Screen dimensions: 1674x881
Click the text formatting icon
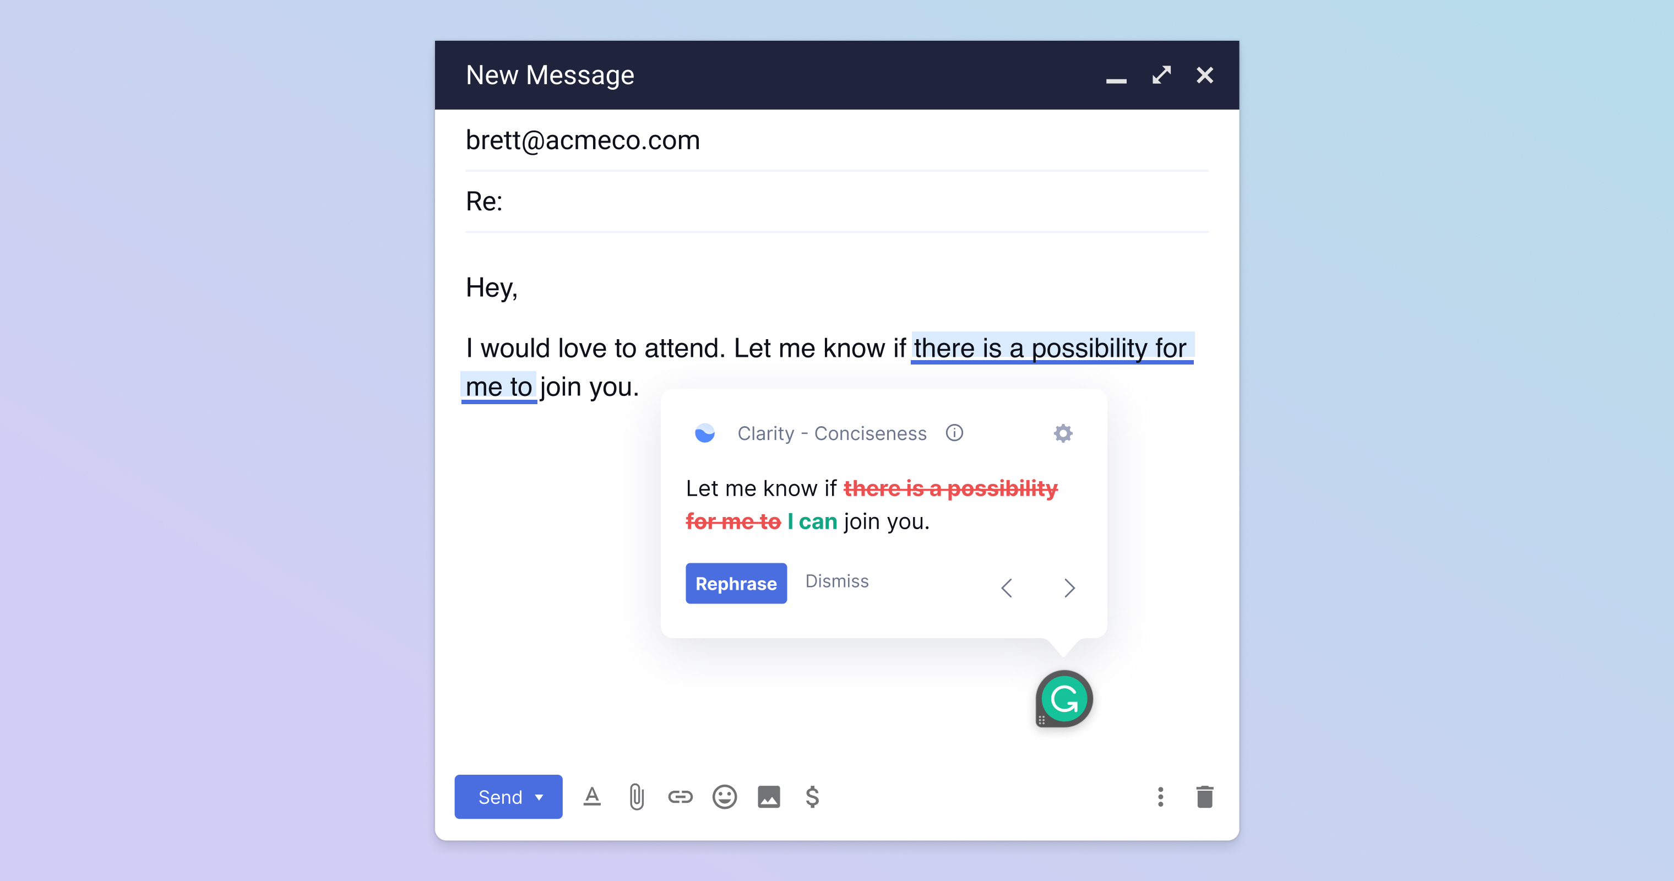pyautogui.click(x=593, y=797)
